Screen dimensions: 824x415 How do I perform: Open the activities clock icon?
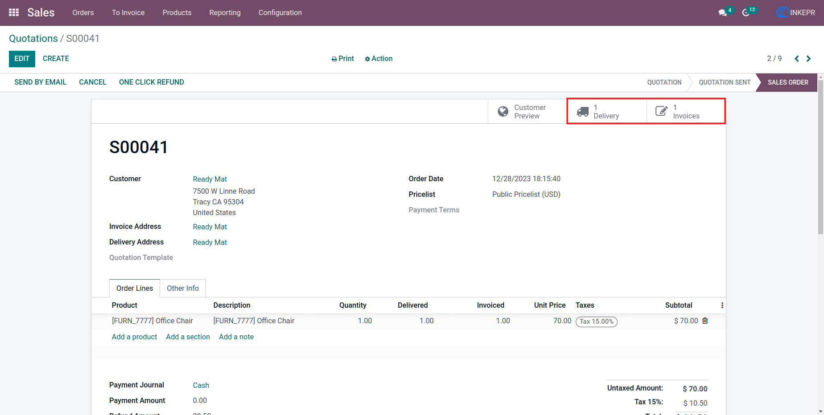[746, 12]
